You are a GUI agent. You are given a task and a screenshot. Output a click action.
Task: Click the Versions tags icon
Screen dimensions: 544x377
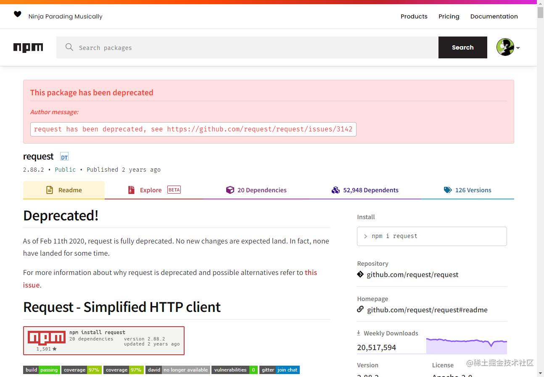pyautogui.click(x=448, y=190)
